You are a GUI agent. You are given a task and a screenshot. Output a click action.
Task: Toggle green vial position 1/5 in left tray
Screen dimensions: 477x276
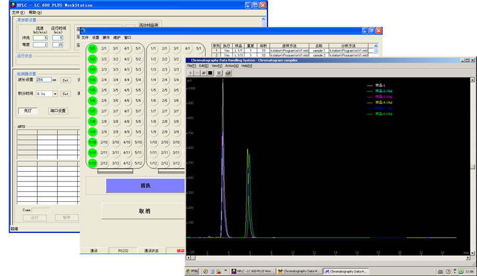92,90
